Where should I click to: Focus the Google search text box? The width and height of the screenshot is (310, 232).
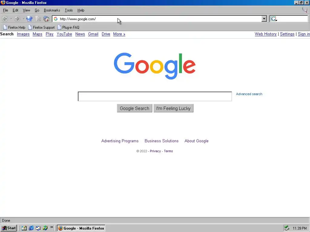[x=155, y=96]
